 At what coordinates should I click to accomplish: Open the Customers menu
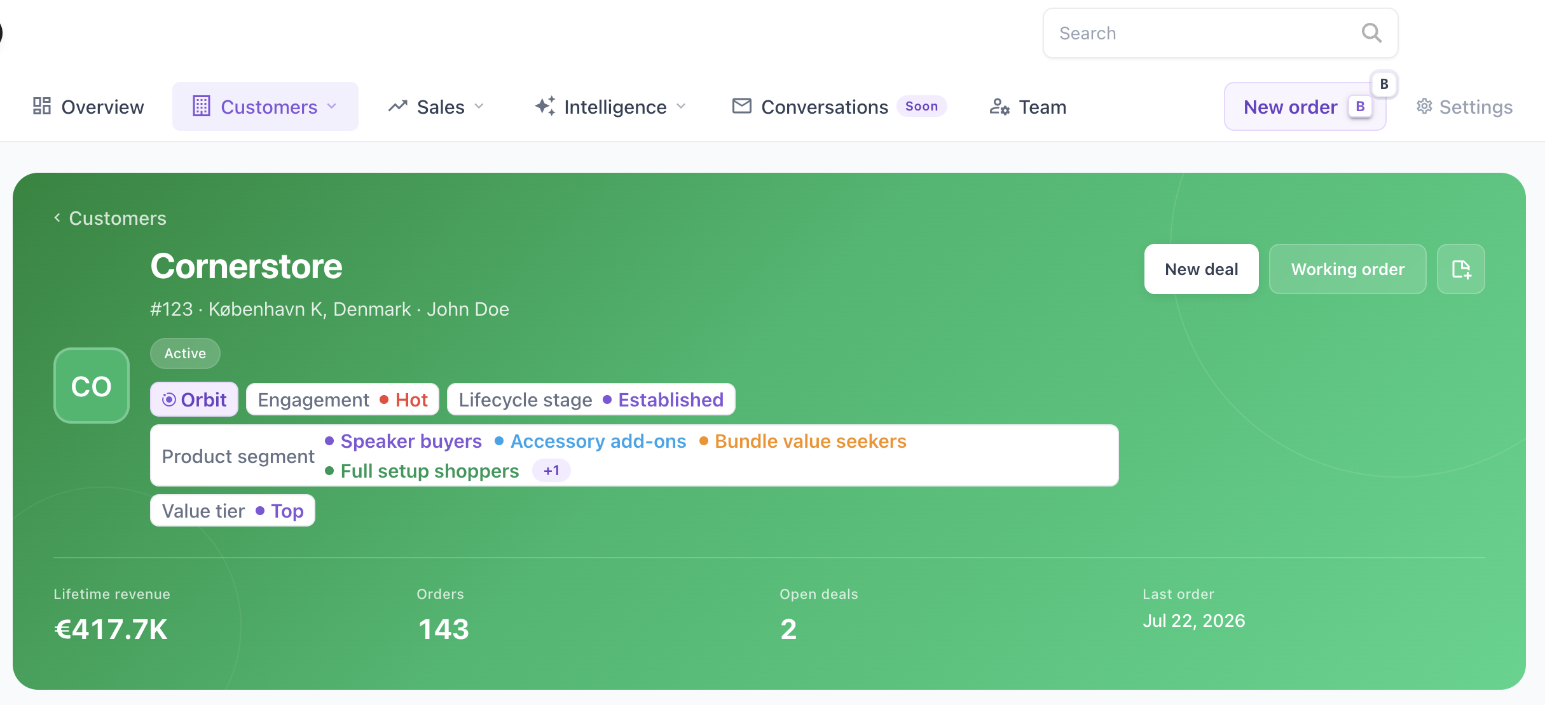pyautogui.click(x=265, y=107)
